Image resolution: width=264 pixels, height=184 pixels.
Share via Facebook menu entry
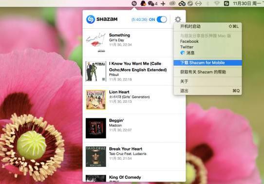click(x=207, y=41)
